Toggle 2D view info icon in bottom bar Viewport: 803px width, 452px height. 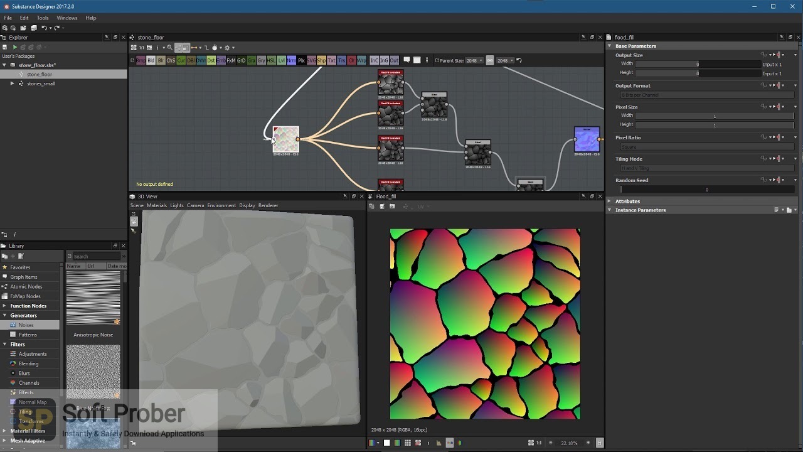coord(428,443)
